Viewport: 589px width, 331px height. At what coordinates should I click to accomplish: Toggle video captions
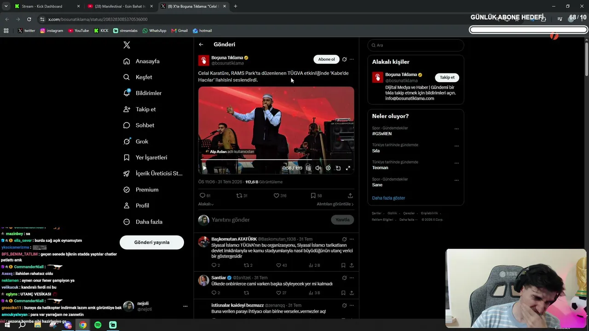[308, 168]
